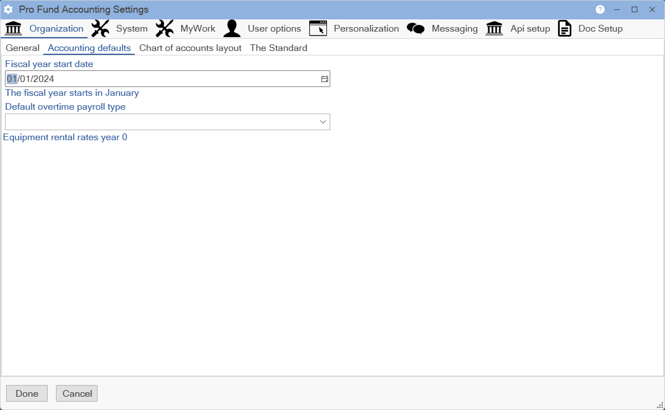Click the User options person silhouette icon
The width and height of the screenshot is (665, 410).
coord(232,29)
